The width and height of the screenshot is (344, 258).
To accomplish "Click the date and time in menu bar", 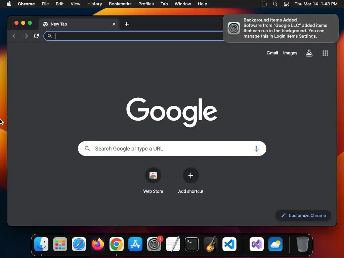I will click(316, 4).
